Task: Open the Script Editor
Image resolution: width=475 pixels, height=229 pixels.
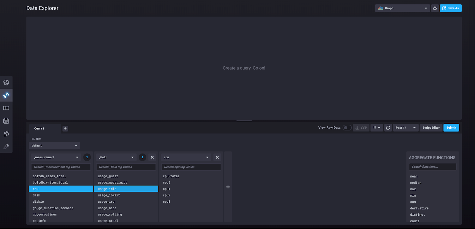Action: pyautogui.click(x=431, y=128)
